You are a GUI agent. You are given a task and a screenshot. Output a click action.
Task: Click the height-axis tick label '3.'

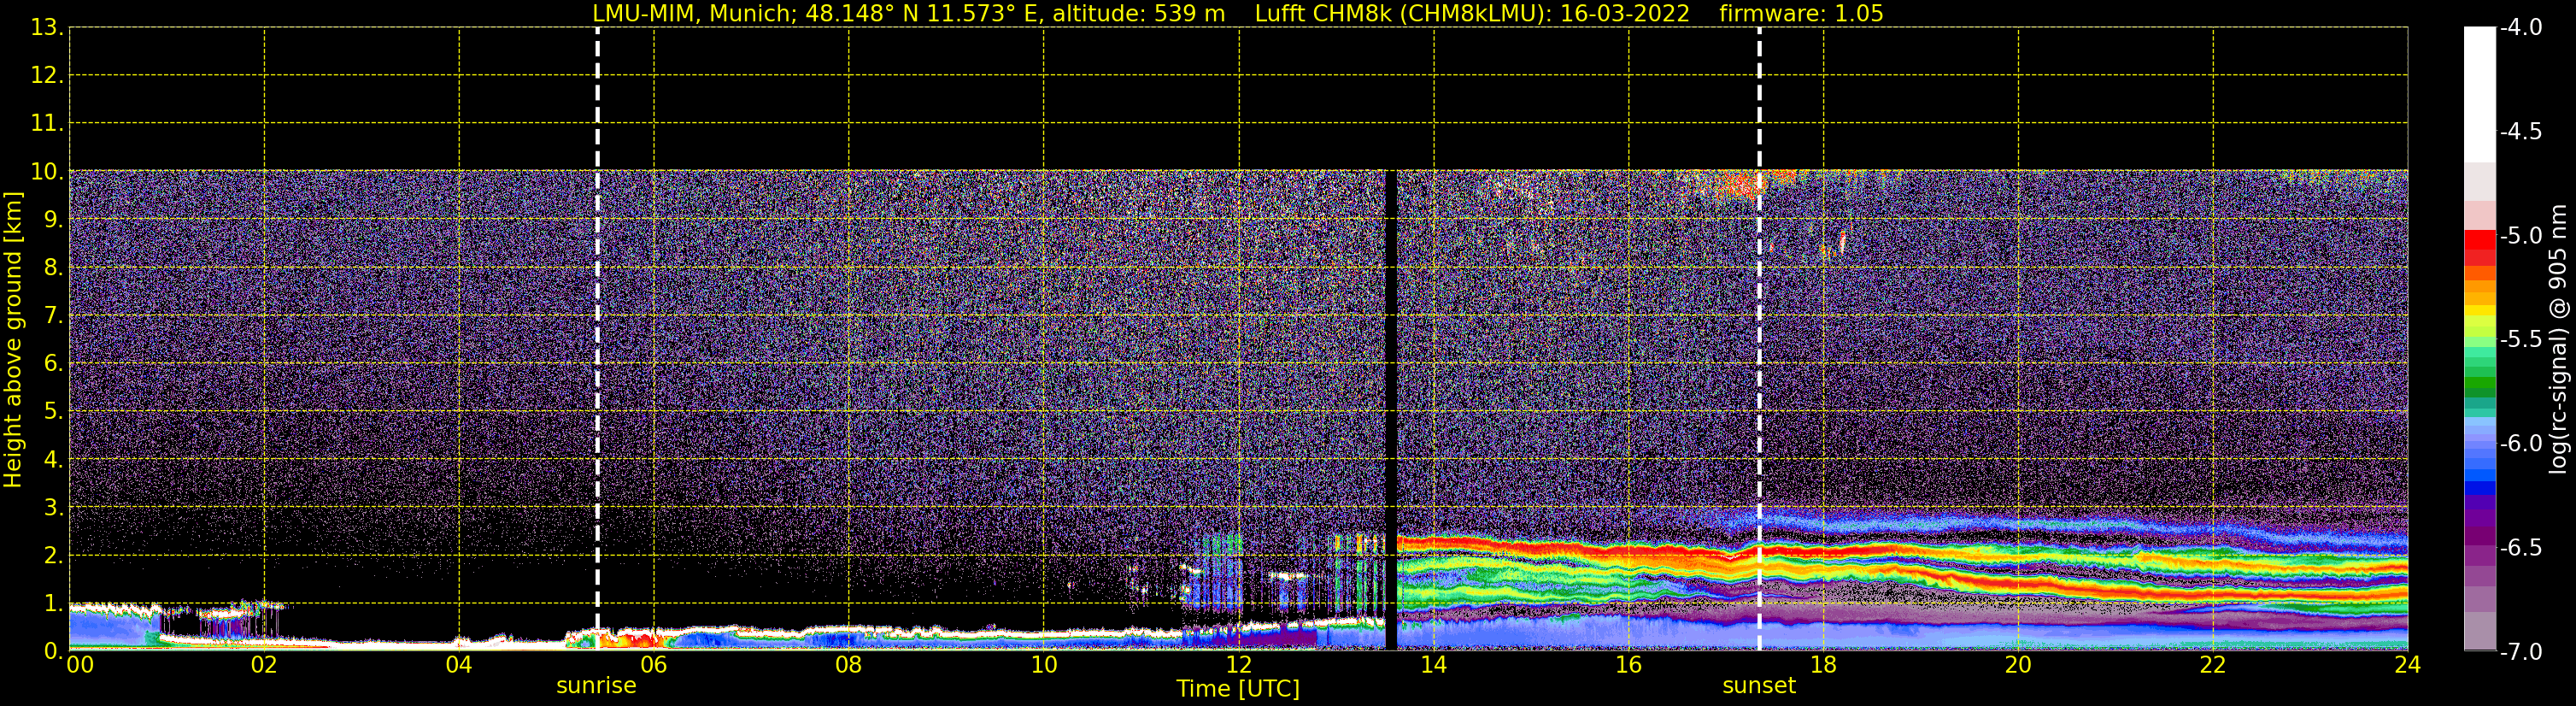click(54, 507)
